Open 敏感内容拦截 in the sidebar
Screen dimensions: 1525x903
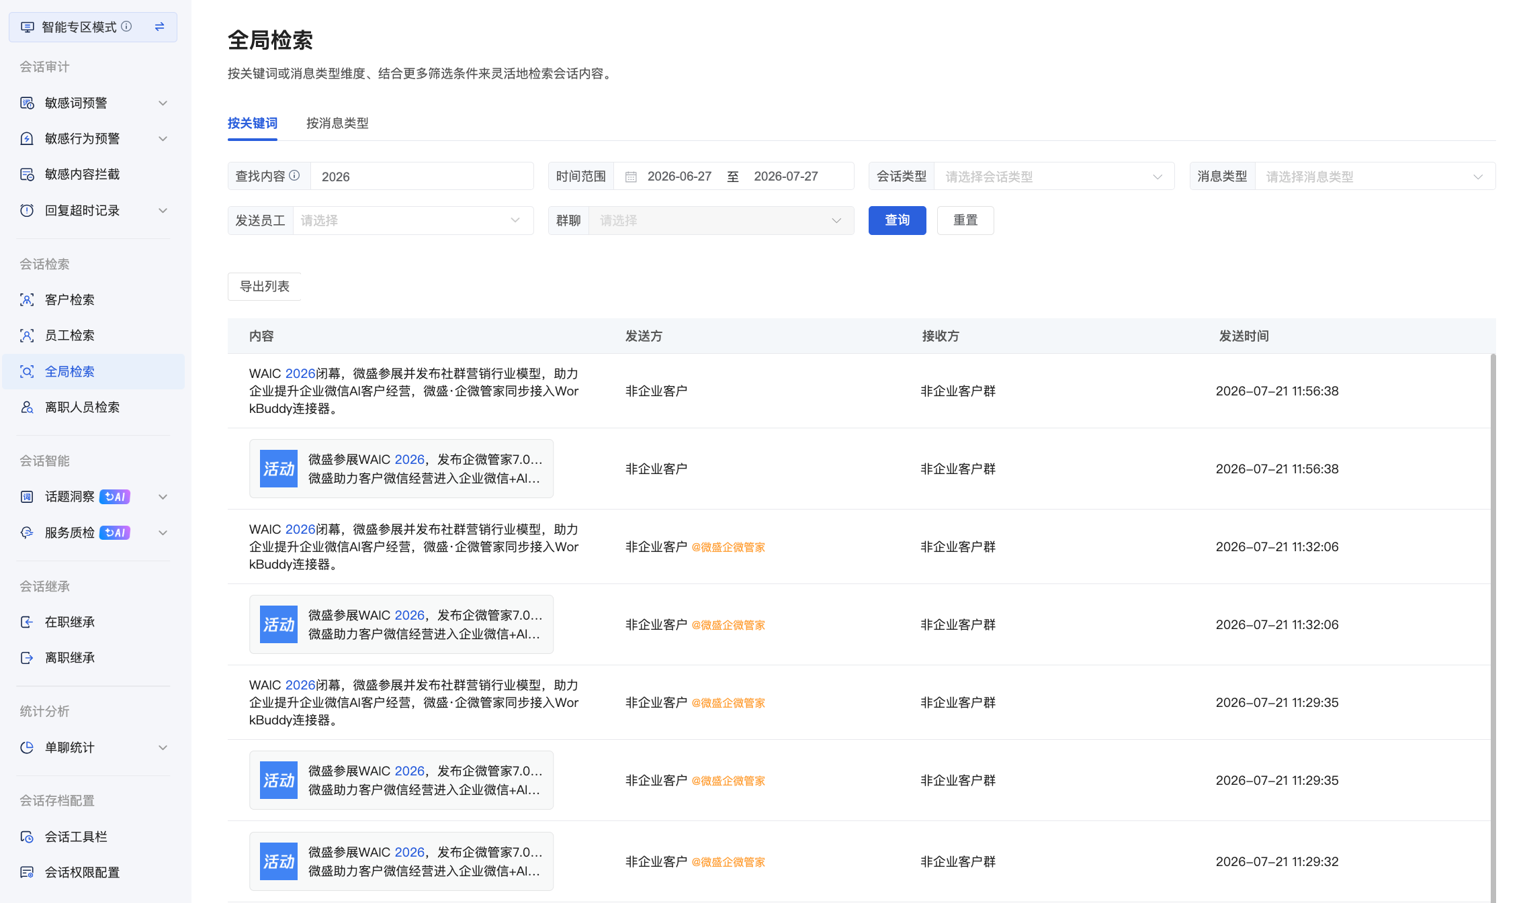(93, 174)
